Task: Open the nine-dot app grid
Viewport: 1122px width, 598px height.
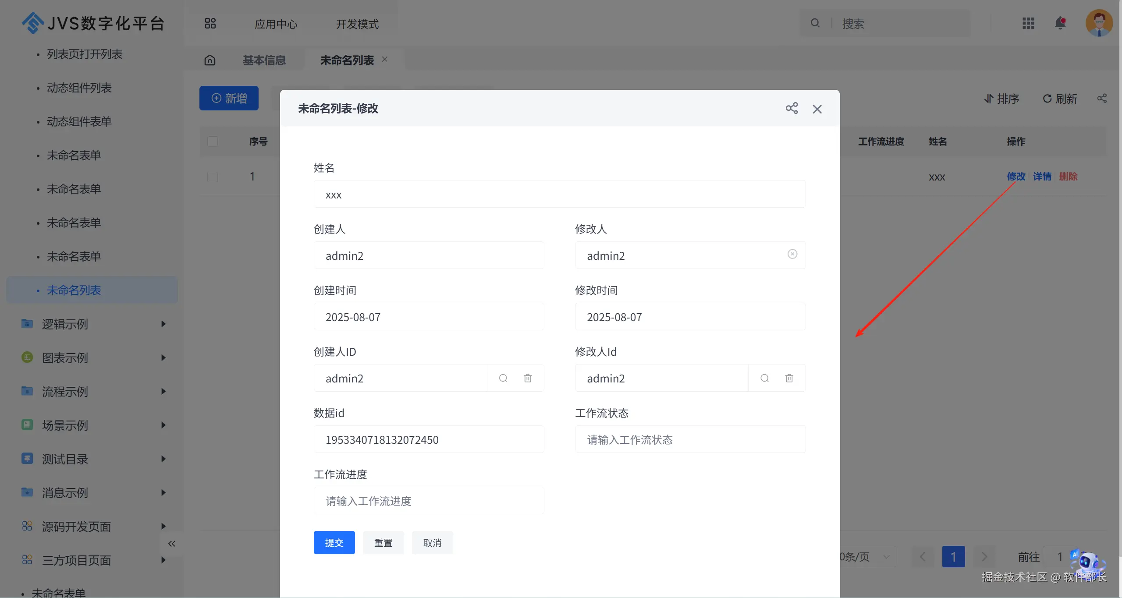Action: tap(1028, 23)
